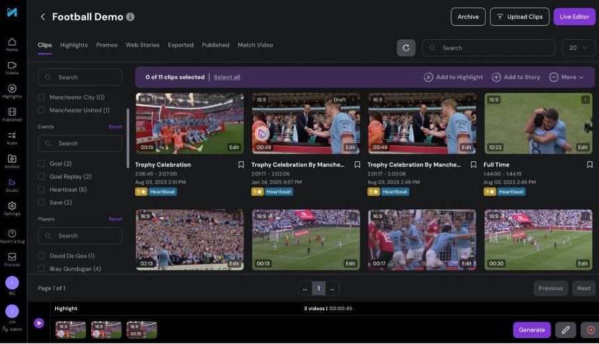Open the Studio icon in sidebar

[x=12, y=185]
